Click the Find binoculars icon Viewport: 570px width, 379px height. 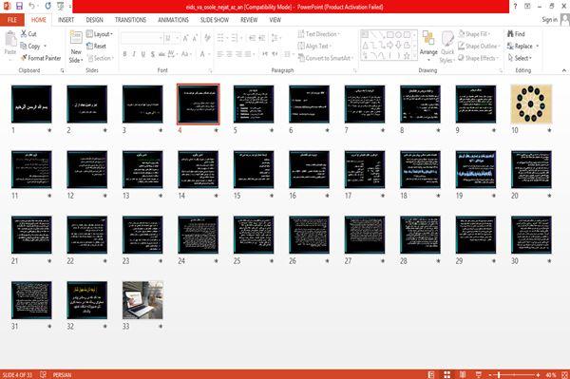click(x=510, y=34)
